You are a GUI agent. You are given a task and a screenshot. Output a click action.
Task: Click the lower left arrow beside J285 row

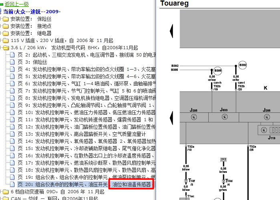tap(171, 118)
